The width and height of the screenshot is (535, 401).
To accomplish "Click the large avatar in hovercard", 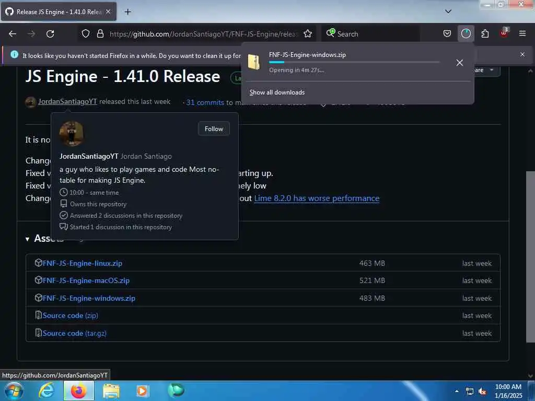I will coord(71,133).
